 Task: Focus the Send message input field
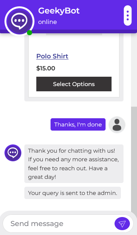point(58,224)
